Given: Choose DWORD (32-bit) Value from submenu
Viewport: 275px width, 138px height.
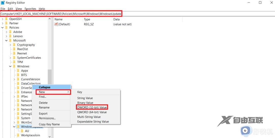Looking at the screenshot, I should [92, 107].
